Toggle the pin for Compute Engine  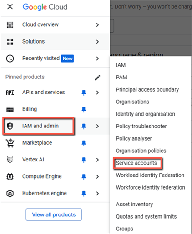click(x=84, y=177)
